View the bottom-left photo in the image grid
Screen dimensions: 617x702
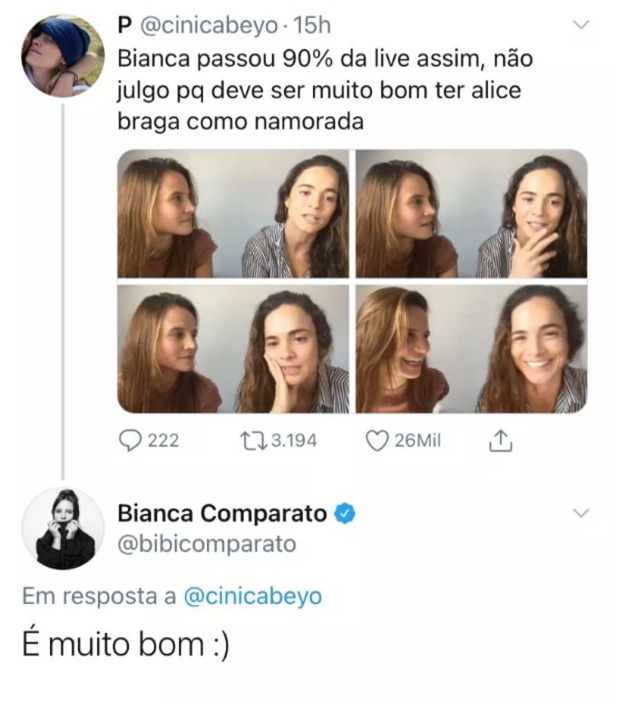tap(233, 349)
